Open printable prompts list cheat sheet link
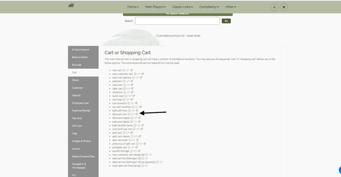341x177 pixels. (x=179, y=36)
